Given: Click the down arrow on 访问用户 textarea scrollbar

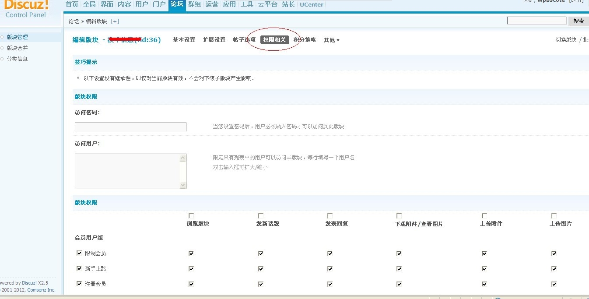Looking at the screenshot, I should [x=183, y=185].
